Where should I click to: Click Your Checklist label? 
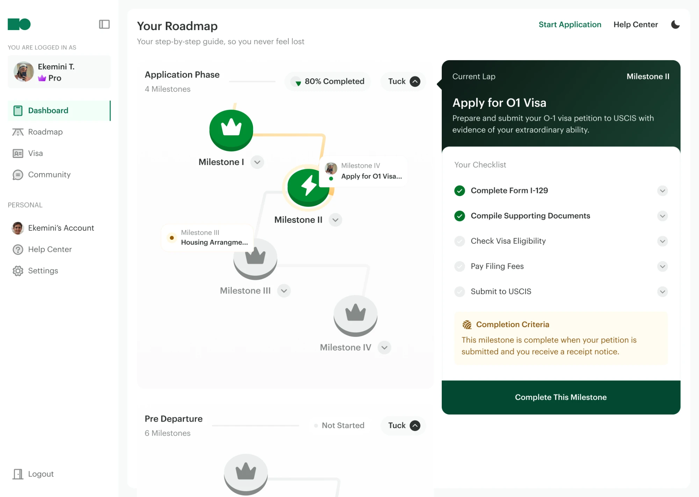(x=480, y=165)
